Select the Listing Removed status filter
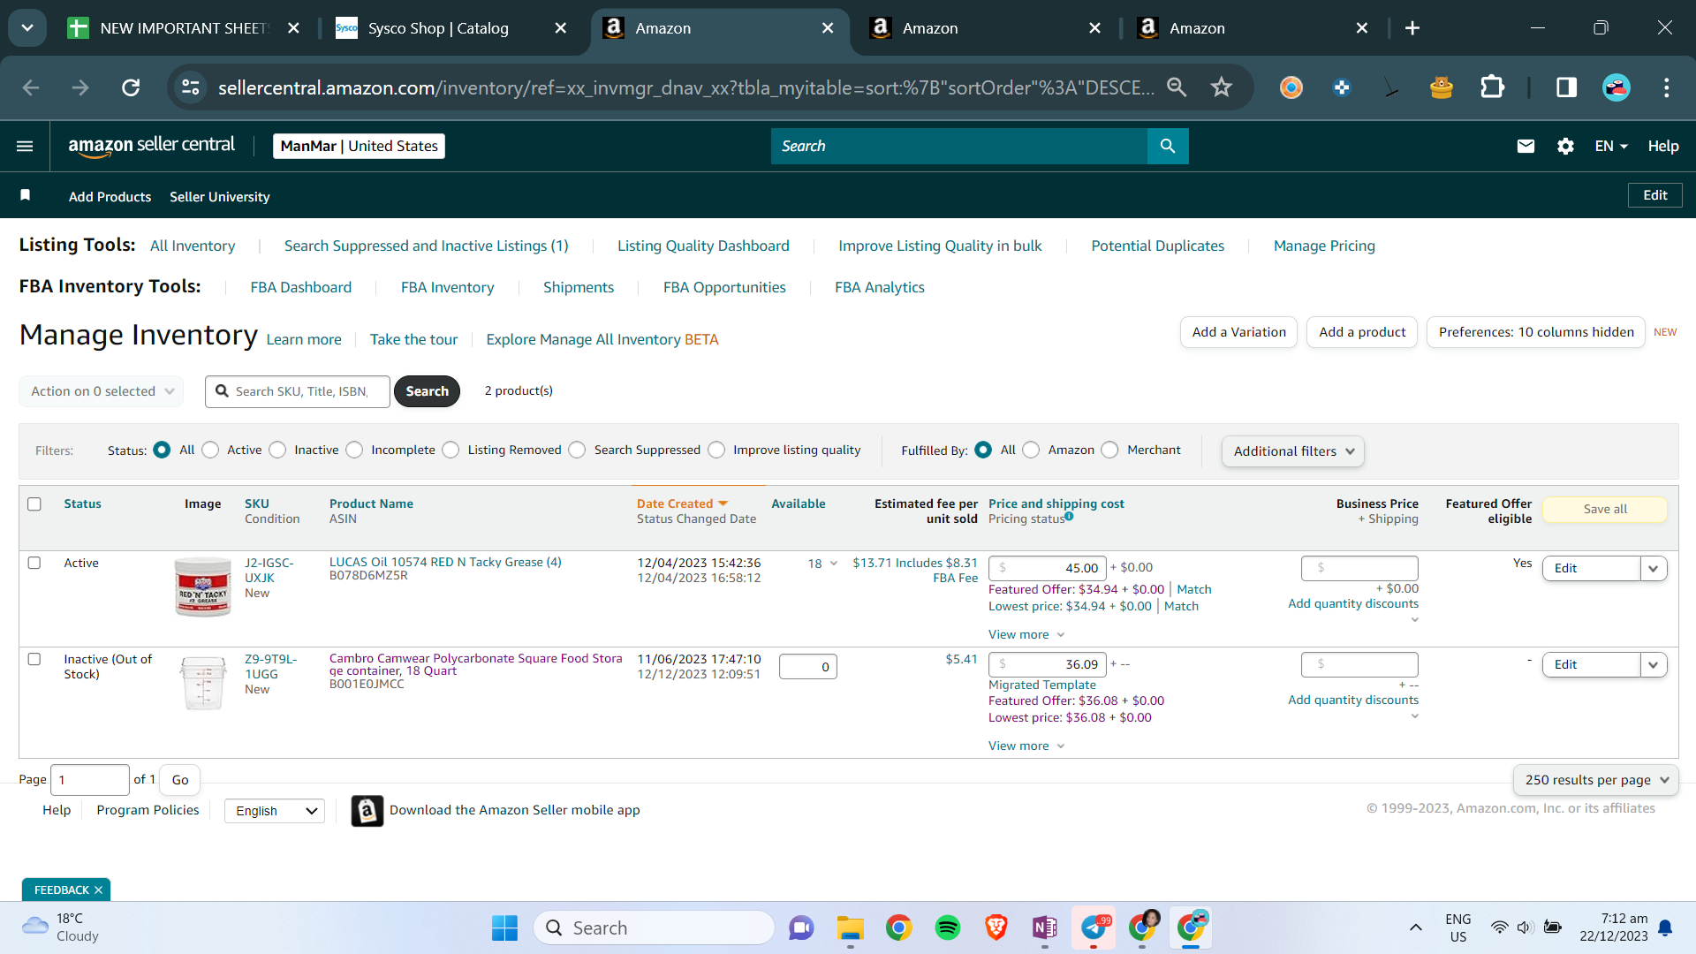 pyautogui.click(x=450, y=450)
